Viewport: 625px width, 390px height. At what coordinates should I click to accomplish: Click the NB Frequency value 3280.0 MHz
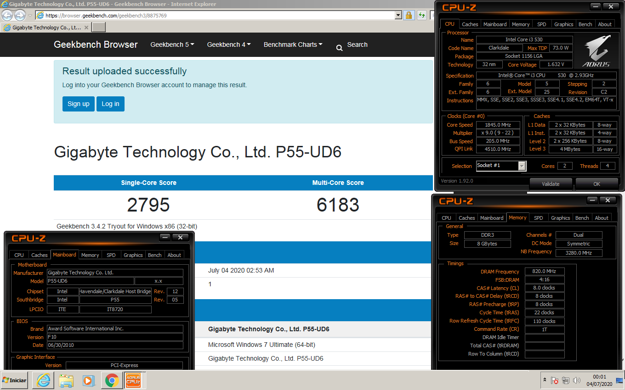[579, 253]
